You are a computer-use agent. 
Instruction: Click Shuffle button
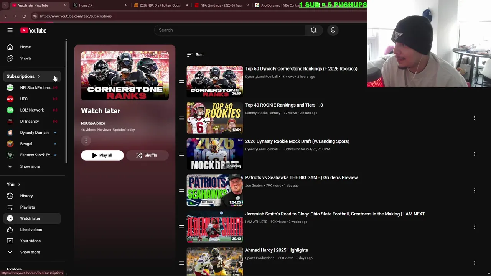147,155
